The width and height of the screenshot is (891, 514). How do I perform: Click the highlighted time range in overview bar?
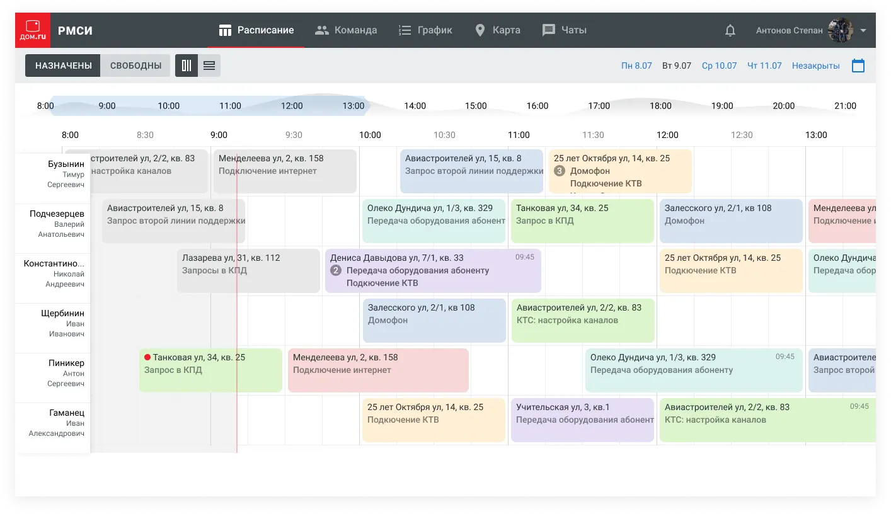(x=210, y=106)
